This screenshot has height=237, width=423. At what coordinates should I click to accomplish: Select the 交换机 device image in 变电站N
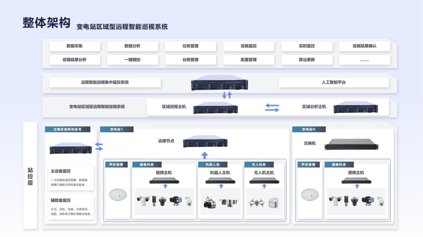pos(351,144)
